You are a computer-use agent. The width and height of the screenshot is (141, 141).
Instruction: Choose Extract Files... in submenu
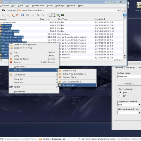click(77, 77)
